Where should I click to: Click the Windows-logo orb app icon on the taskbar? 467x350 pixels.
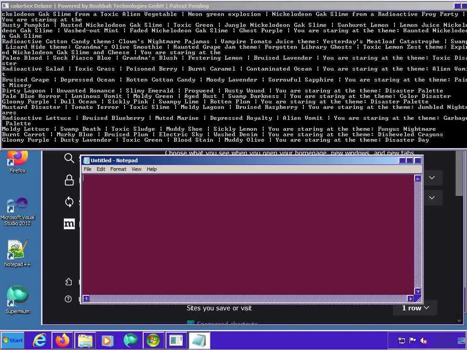click(153, 340)
